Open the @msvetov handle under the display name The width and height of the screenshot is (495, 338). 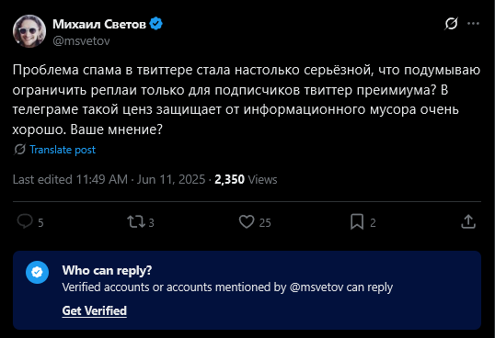coord(81,41)
